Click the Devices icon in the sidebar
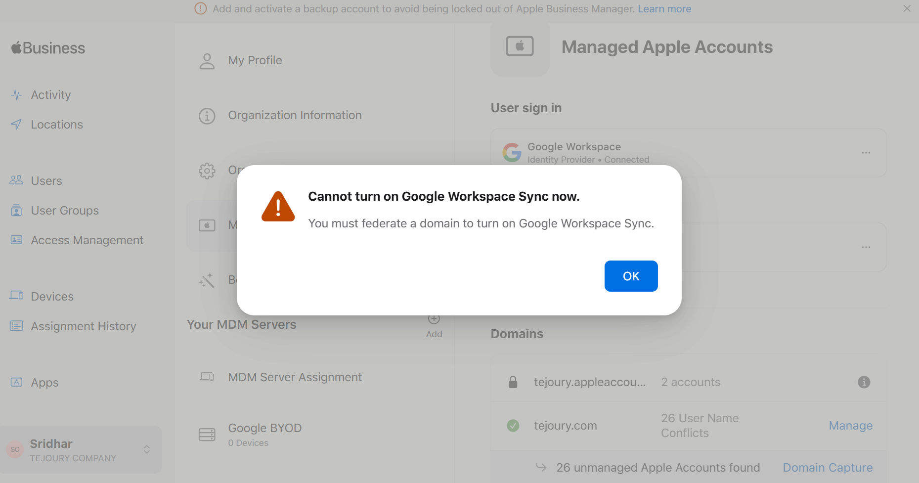The image size is (919, 483). point(16,295)
